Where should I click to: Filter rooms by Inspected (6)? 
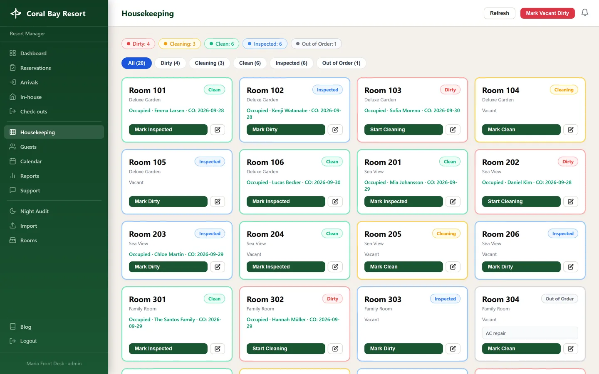tap(291, 63)
